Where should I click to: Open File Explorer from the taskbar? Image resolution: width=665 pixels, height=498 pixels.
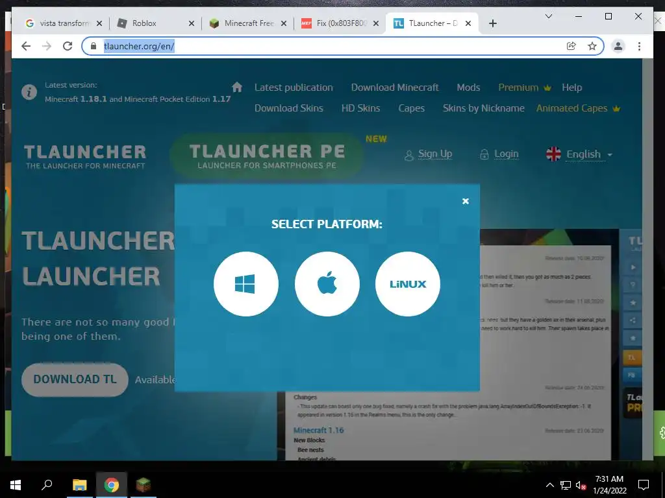point(79,485)
